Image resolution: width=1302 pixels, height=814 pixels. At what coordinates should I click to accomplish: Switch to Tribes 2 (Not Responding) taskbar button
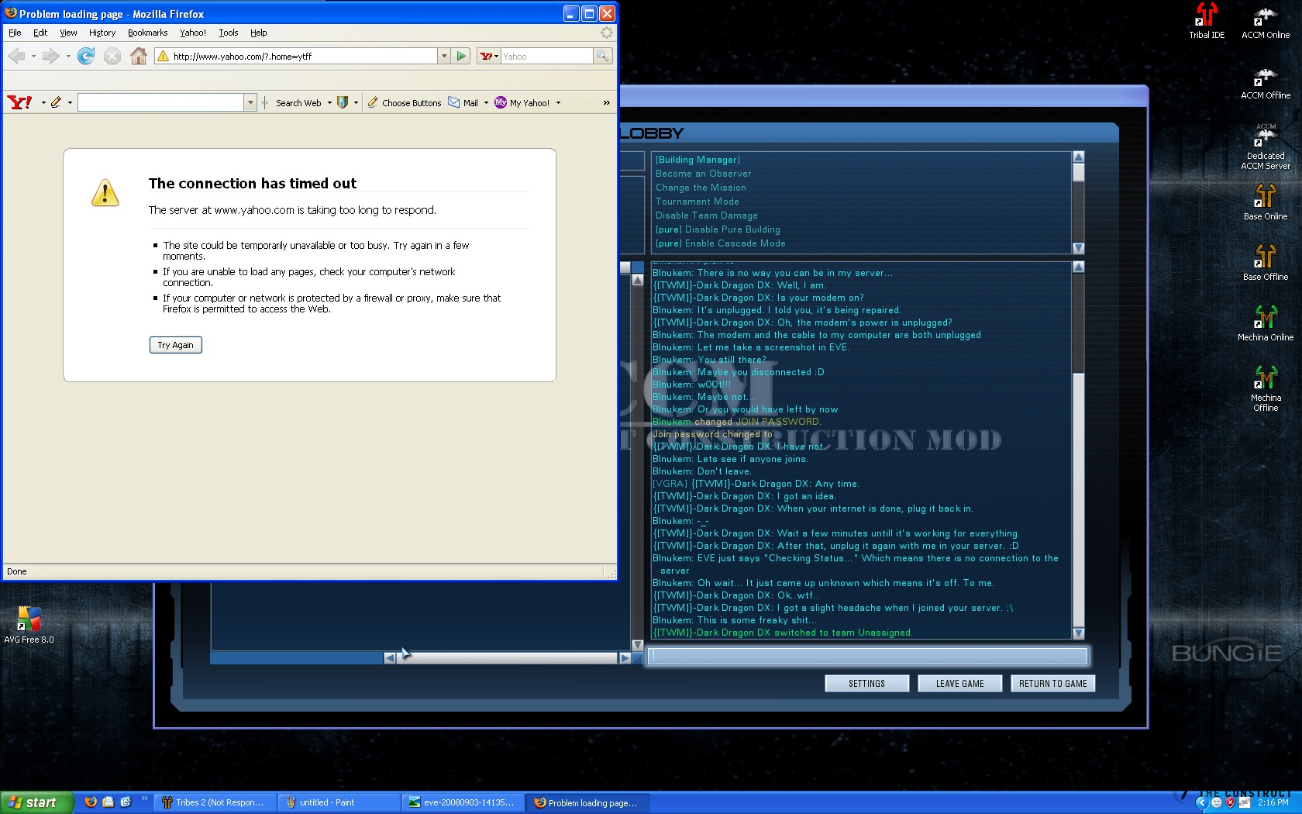click(x=215, y=802)
